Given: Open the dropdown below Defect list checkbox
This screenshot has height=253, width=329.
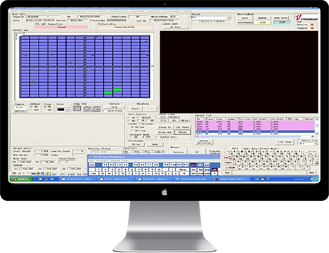Looking at the screenshot, I should pos(307,143).
